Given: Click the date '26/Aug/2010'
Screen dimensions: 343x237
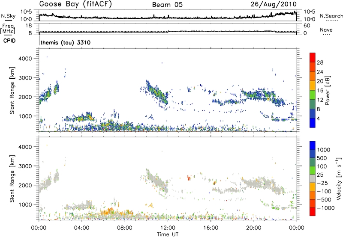Looking at the screenshot, I should (274, 4).
